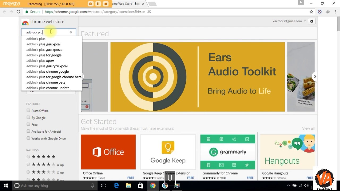The image size is (340, 191).
Task: Choose suggestion 'adblock plus for google'
Action: (x=52, y=55)
